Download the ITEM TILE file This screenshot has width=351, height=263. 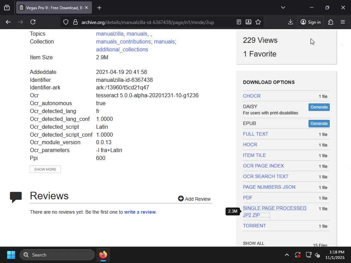[x=254, y=155]
